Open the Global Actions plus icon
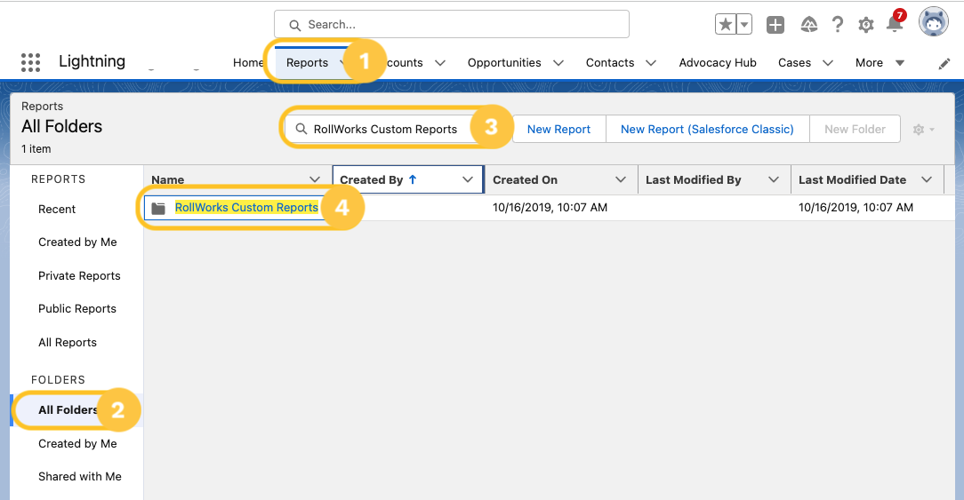Screen dimensions: 964x500 point(775,25)
